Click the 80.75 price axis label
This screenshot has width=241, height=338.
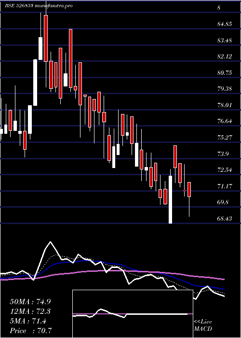(225, 72)
